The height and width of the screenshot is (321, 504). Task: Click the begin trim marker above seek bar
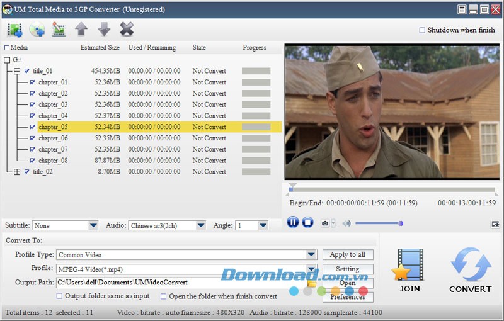[292, 185]
